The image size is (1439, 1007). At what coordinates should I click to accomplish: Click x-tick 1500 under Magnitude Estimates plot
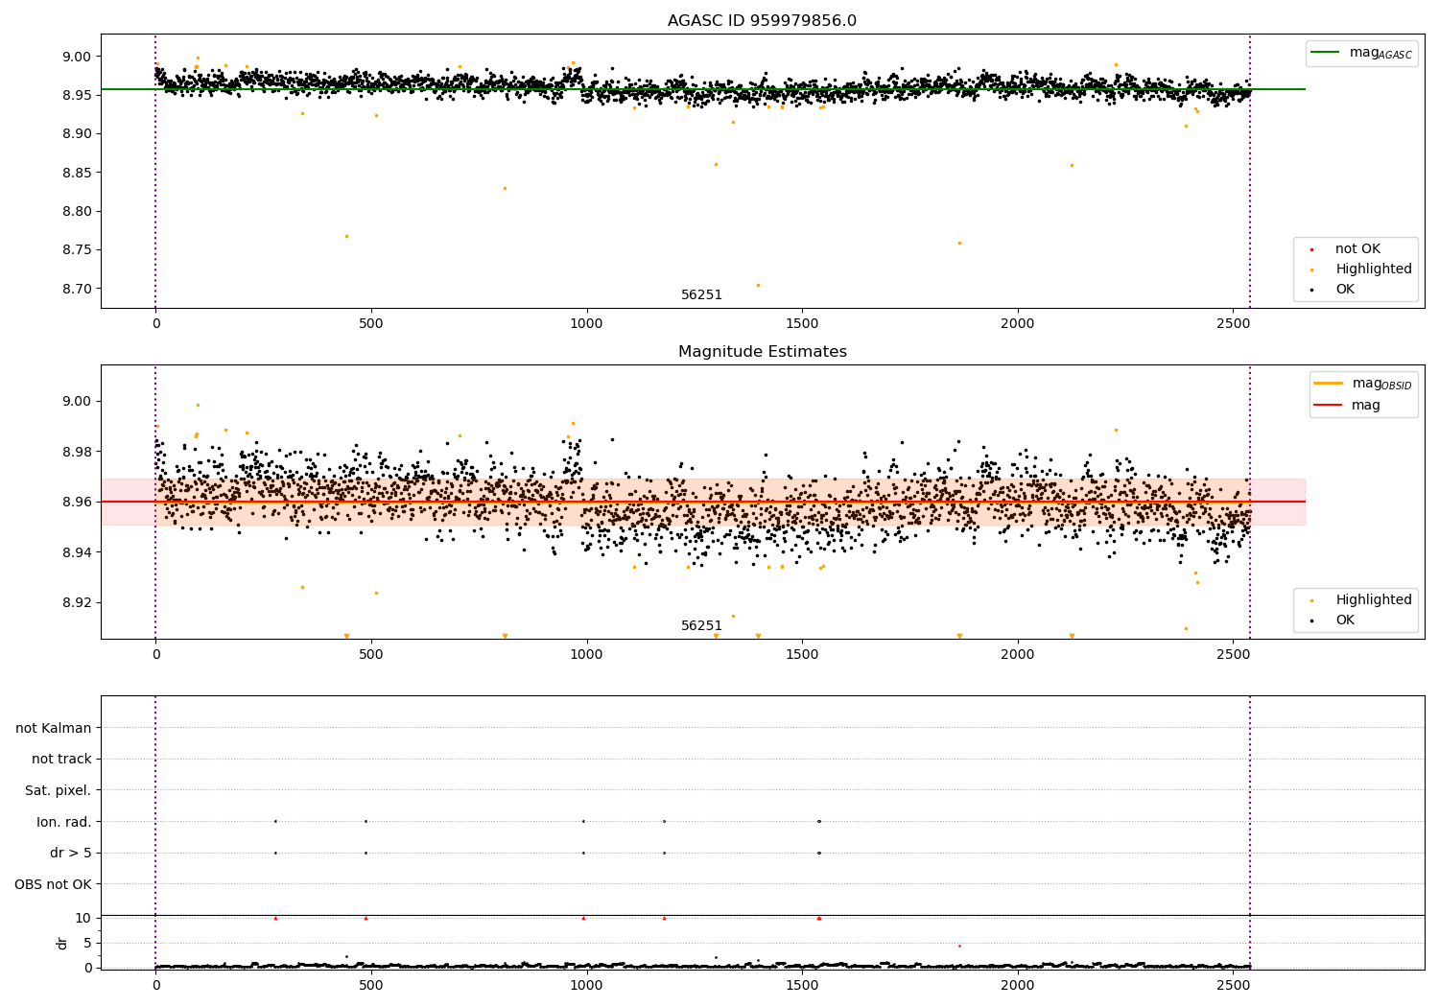[802, 654]
